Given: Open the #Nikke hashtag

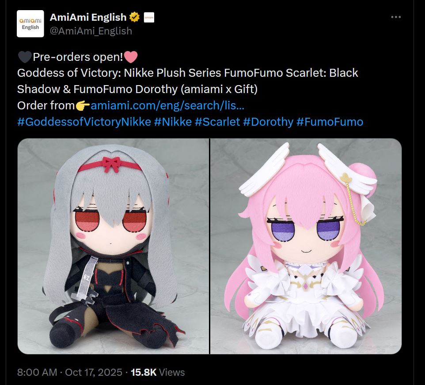Looking at the screenshot, I should (173, 122).
